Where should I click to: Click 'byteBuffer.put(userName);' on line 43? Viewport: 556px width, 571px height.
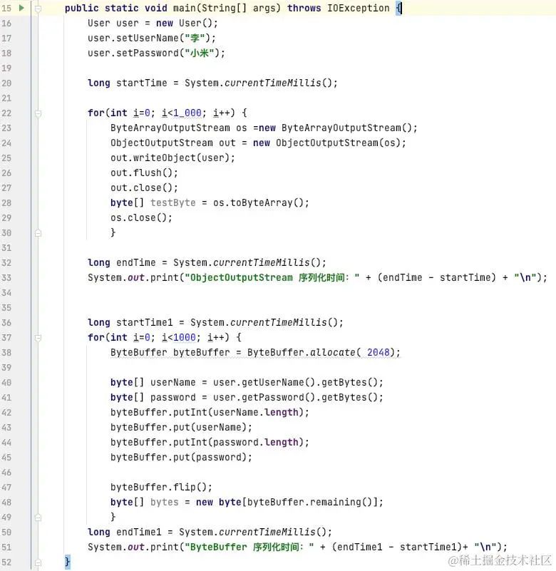[181, 427]
